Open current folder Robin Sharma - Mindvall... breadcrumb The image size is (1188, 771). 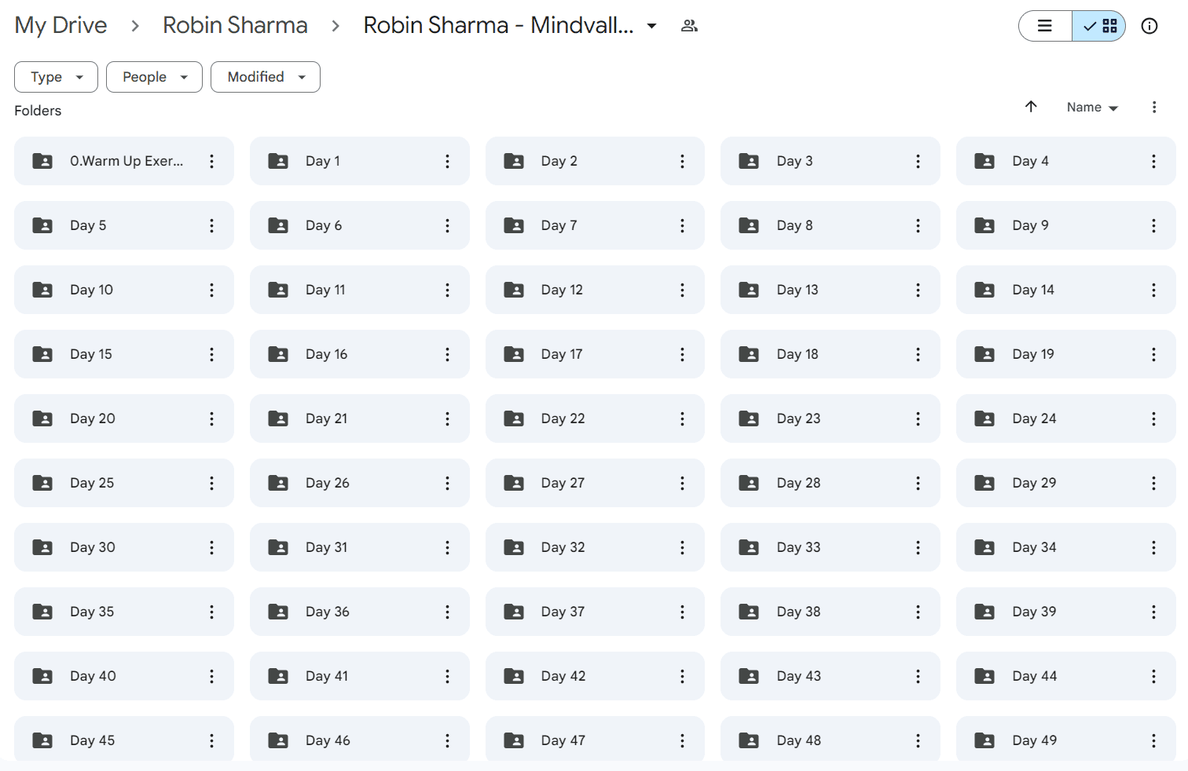click(x=498, y=25)
